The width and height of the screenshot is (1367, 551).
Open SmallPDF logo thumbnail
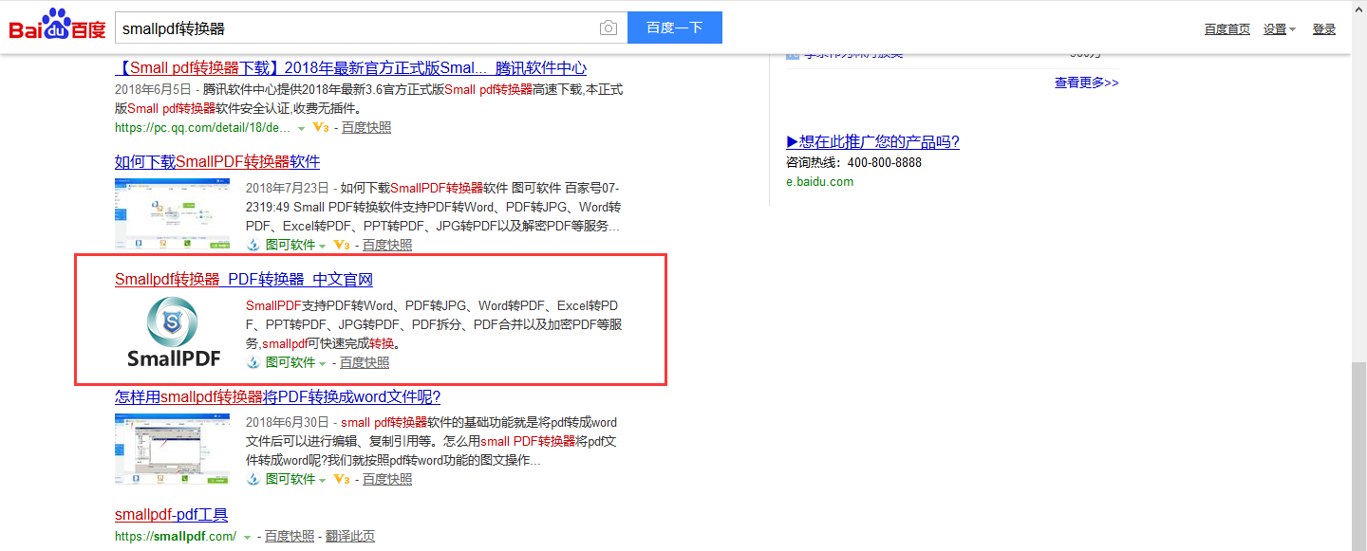pos(174,331)
